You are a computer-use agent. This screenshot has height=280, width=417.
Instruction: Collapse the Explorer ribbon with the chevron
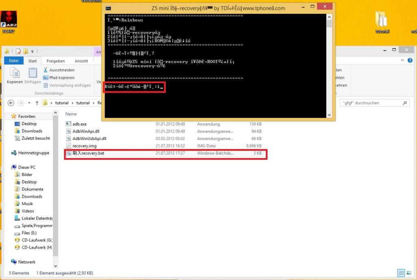[x=402, y=61]
